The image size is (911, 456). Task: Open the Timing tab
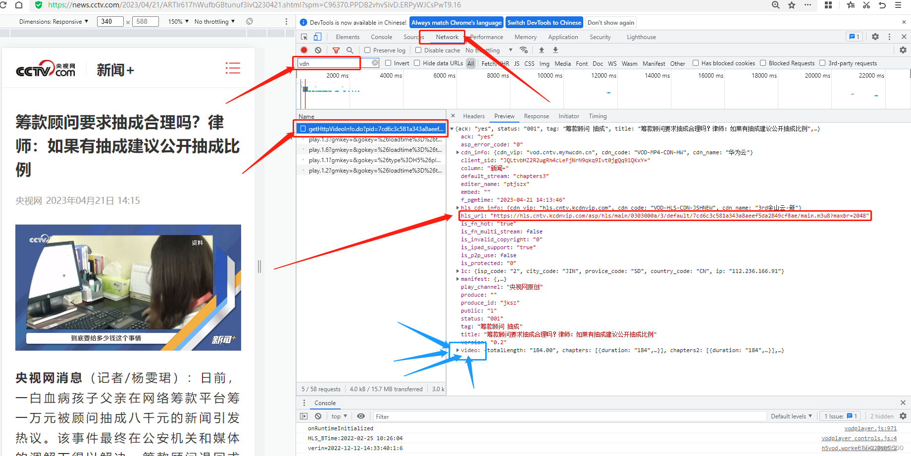point(598,116)
